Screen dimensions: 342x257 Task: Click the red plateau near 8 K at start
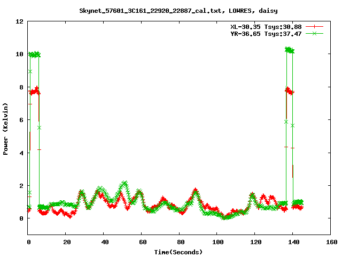[x=34, y=91]
